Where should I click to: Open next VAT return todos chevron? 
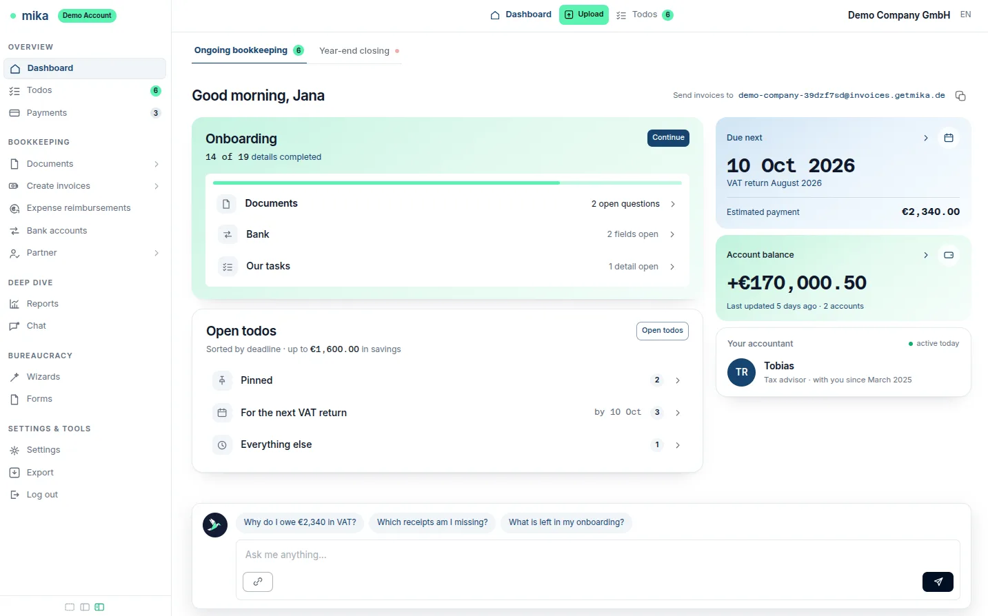pyautogui.click(x=678, y=413)
